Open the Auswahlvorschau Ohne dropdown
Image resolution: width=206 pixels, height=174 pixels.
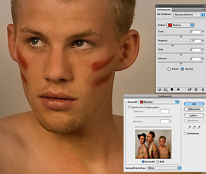coord(164,168)
